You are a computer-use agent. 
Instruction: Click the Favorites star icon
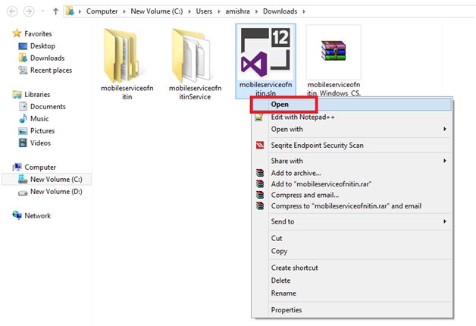(17, 33)
